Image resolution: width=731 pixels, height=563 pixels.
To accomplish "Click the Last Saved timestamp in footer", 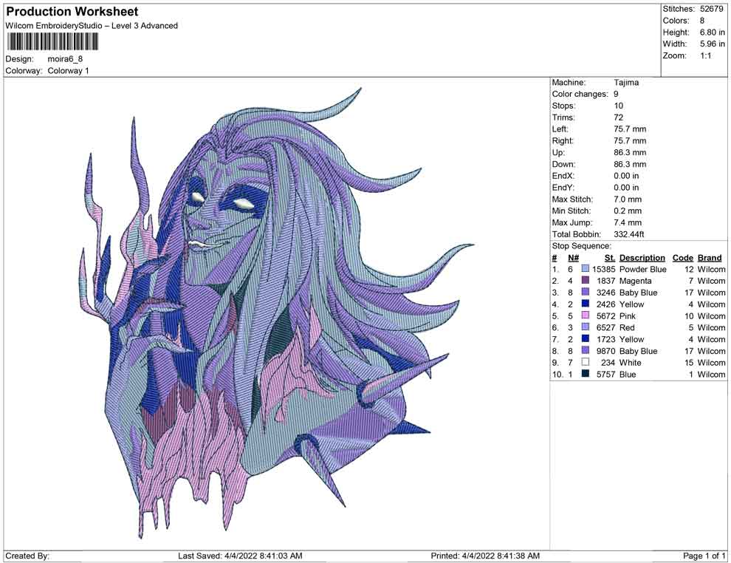I will (240, 556).
